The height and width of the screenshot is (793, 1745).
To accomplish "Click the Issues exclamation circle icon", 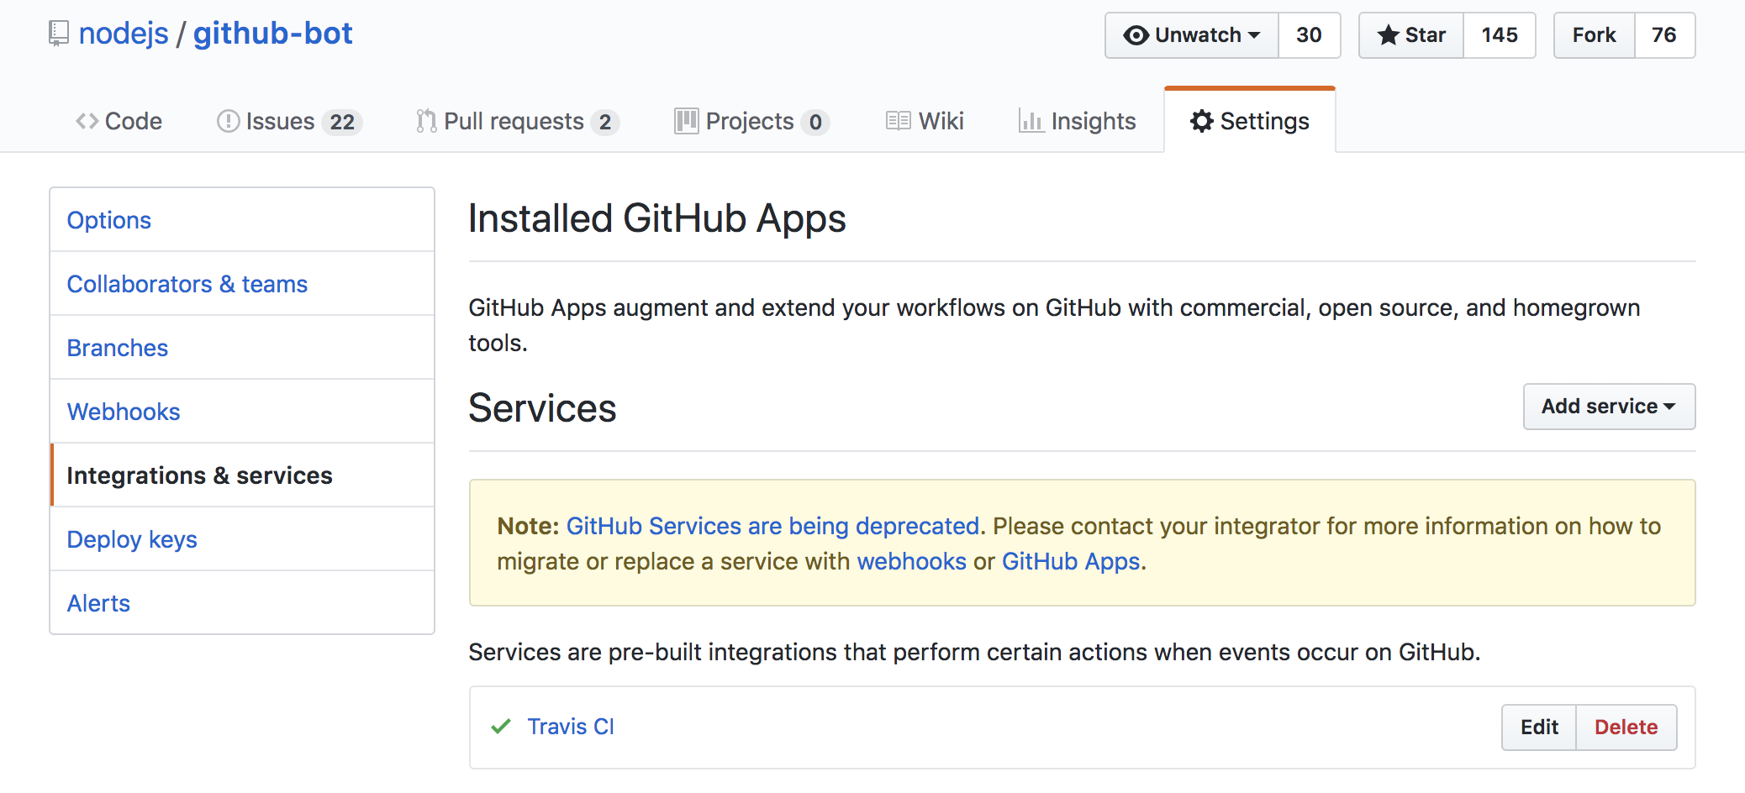I will (x=228, y=122).
